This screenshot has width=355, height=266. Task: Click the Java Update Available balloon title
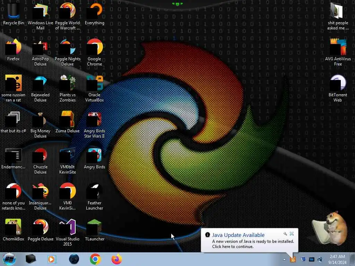coord(238,235)
